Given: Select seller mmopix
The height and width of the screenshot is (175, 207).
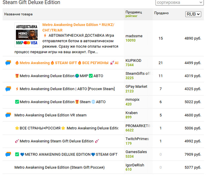Looking at the screenshot, I should pos(132,100).
